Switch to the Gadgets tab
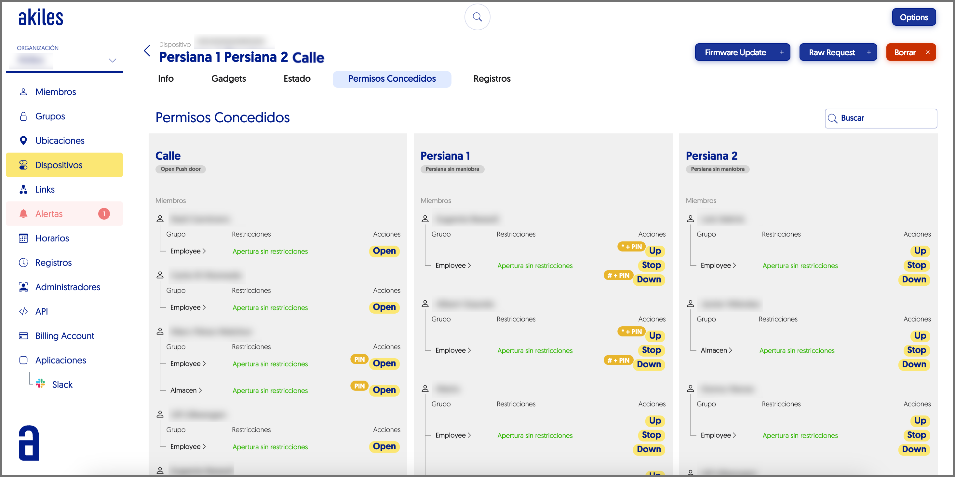Screen dimensions: 955x477 coord(228,79)
